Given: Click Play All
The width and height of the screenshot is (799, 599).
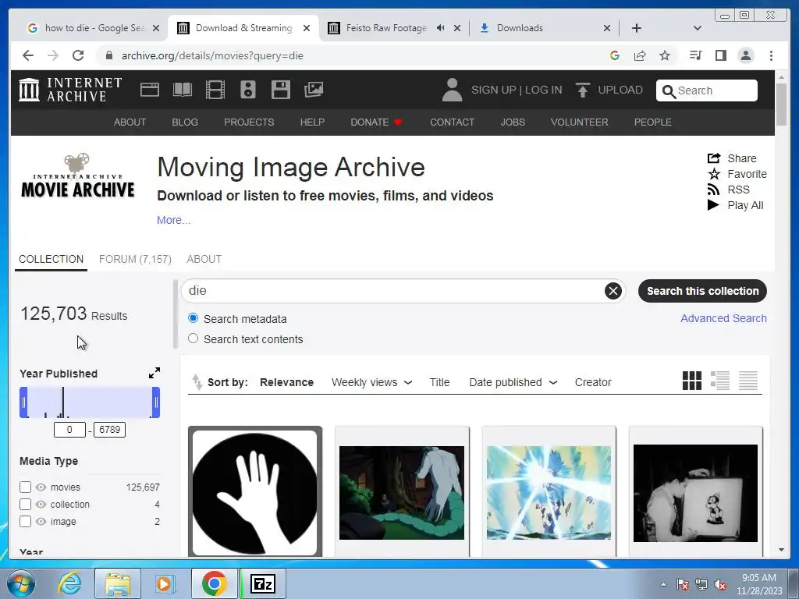Looking at the screenshot, I should 735,205.
